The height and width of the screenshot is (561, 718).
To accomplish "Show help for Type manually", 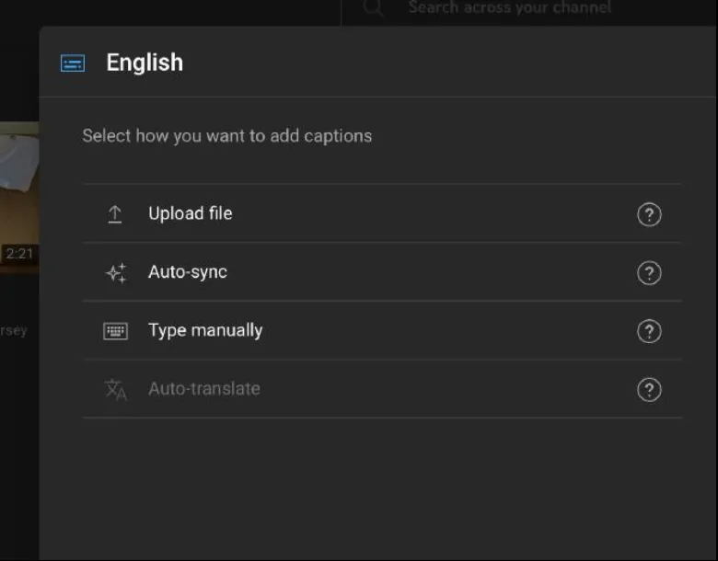I will click(649, 331).
